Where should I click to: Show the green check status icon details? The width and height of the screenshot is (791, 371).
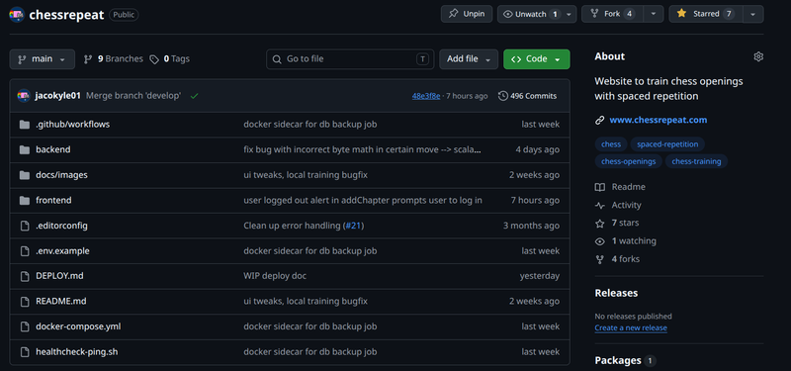[194, 96]
